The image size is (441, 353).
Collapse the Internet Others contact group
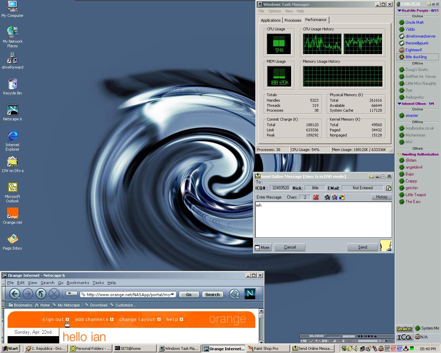point(399,104)
